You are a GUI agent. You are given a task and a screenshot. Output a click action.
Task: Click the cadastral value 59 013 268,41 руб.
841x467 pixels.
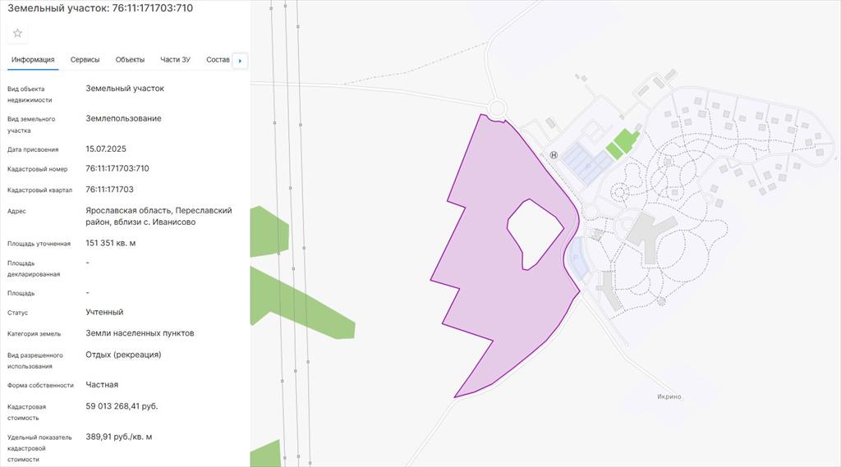tap(122, 405)
